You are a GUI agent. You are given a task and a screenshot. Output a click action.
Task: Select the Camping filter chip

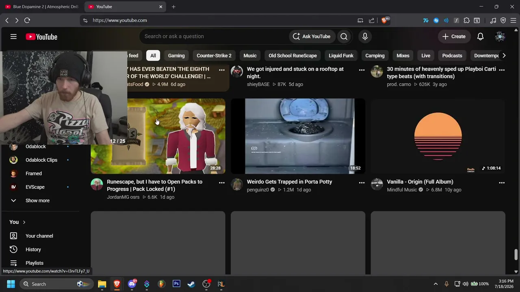pos(375,56)
